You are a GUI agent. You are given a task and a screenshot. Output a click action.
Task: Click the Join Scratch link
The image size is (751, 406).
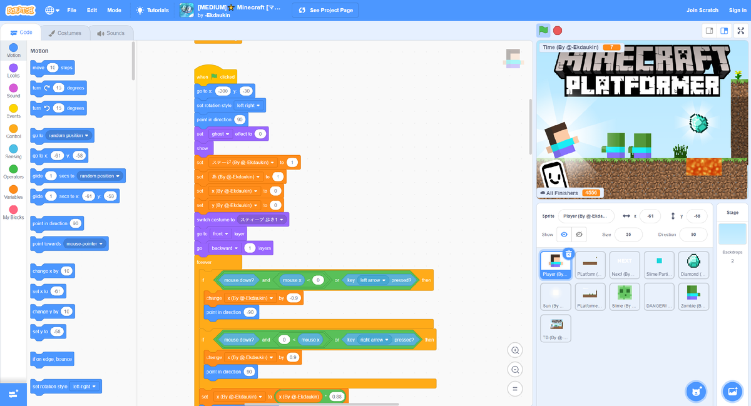tap(702, 10)
